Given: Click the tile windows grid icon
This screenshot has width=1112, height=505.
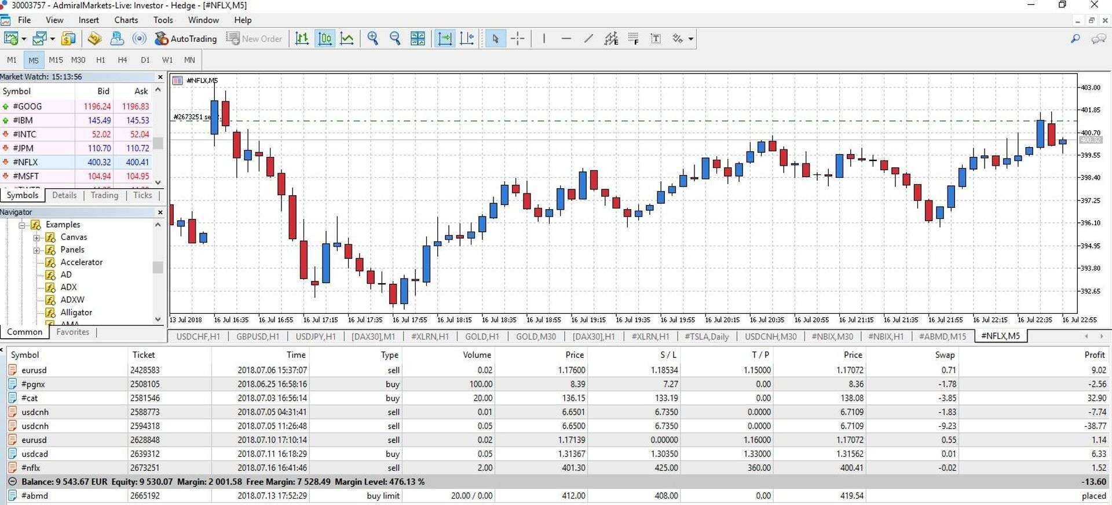Looking at the screenshot, I should pos(418,39).
